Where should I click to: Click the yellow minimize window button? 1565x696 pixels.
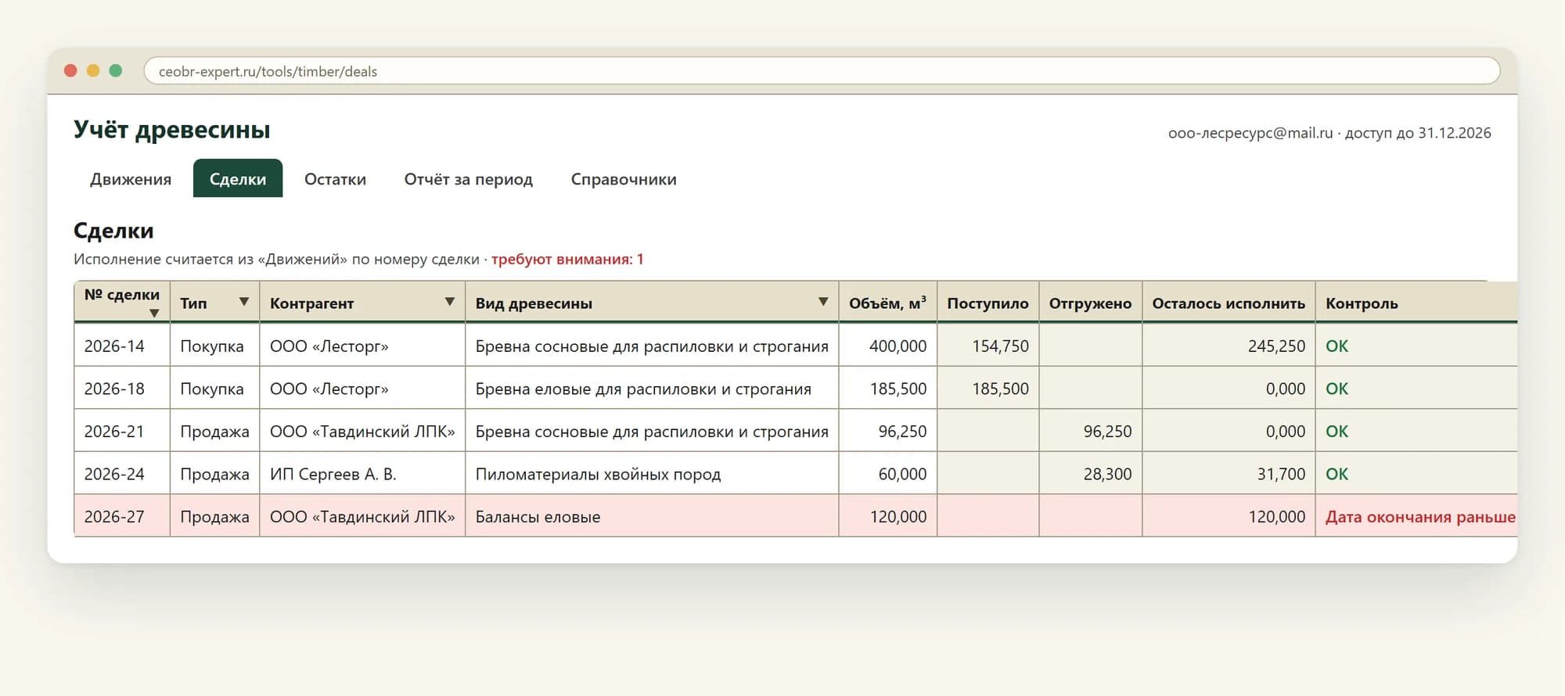click(x=93, y=70)
